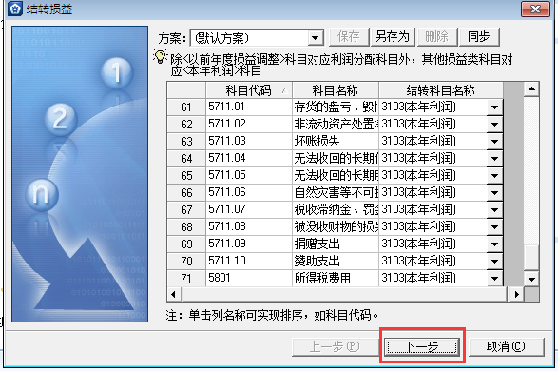Click cell with code 5711.02
Viewport: 558px width, 371px height.
click(249, 125)
